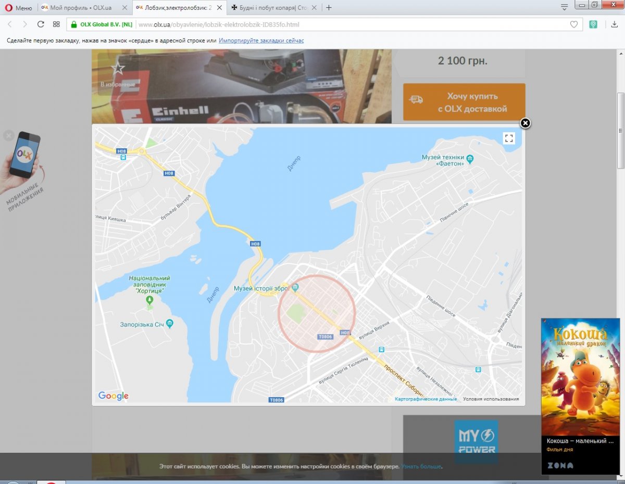Open the new tab plus button
This screenshot has height=484, width=625.
(x=329, y=8)
